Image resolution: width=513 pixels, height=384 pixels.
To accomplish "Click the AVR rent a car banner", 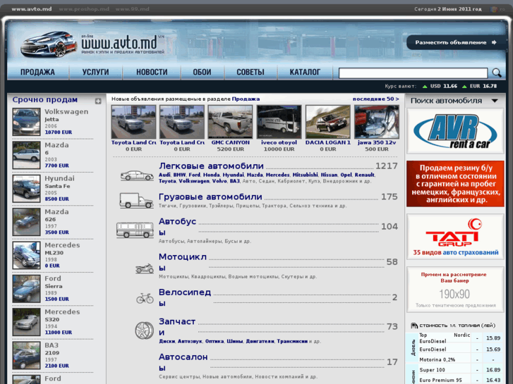I will point(455,131).
